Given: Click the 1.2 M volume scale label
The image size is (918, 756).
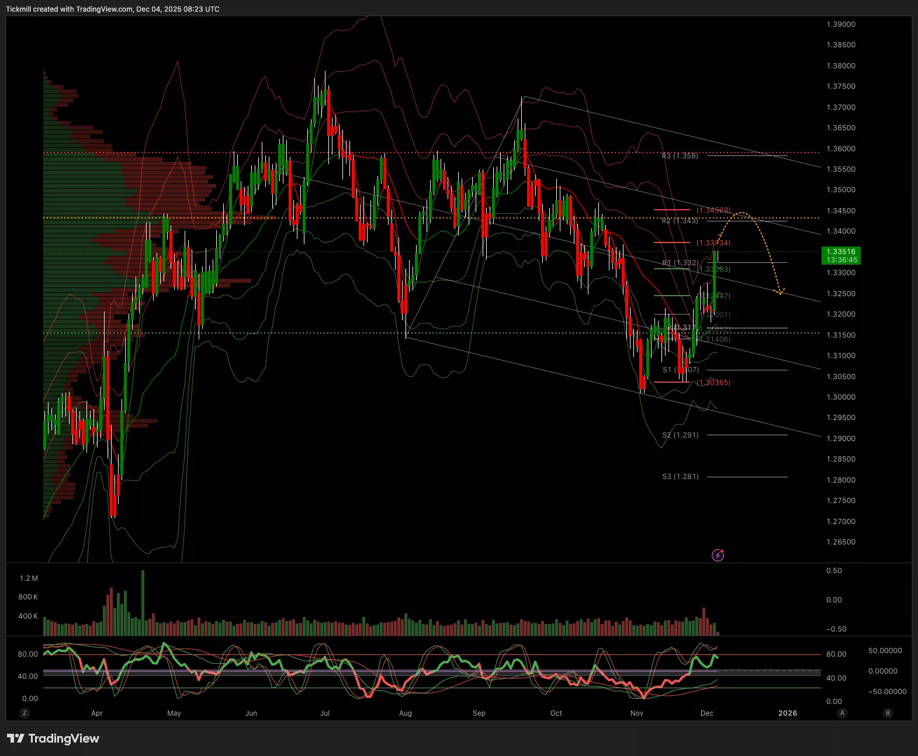Looking at the screenshot, I should click(29, 578).
